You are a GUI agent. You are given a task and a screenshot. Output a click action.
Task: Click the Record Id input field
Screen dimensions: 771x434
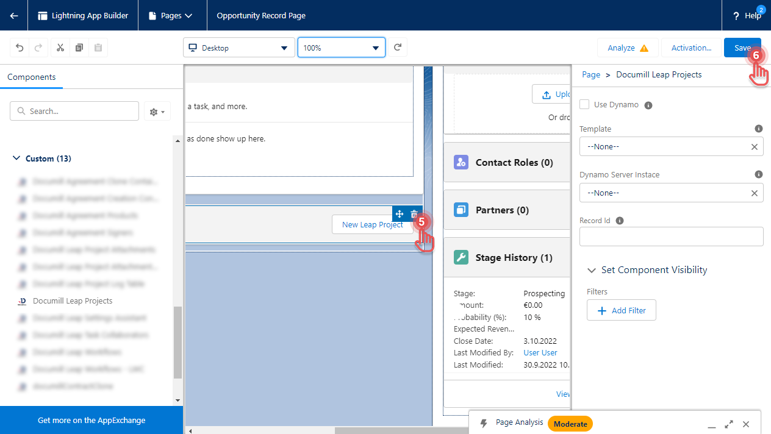point(671,236)
